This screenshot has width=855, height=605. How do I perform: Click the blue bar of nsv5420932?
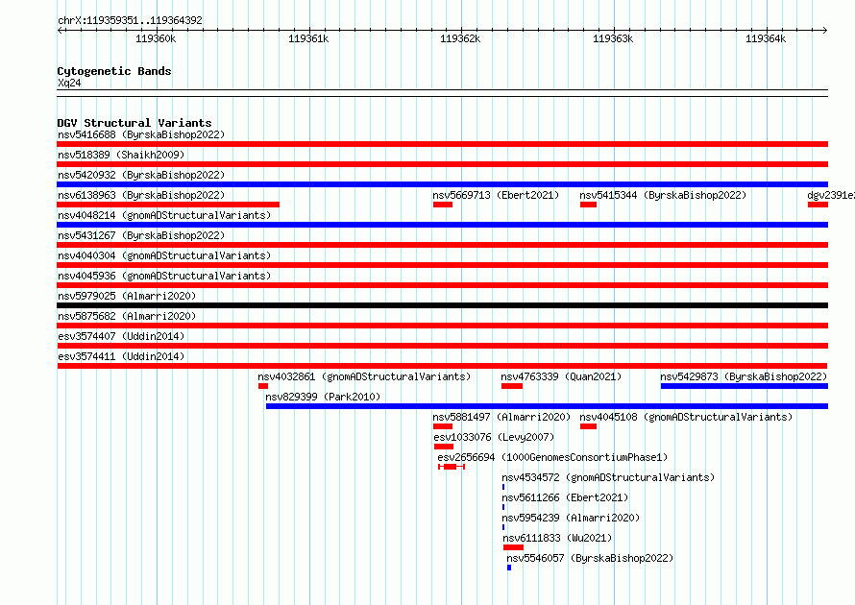[x=442, y=184]
